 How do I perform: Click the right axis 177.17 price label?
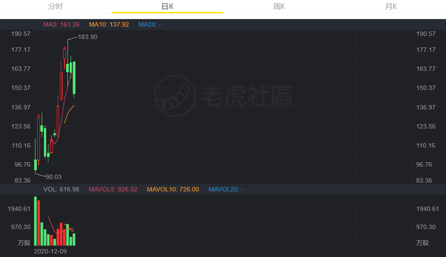click(x=426, y=50)
